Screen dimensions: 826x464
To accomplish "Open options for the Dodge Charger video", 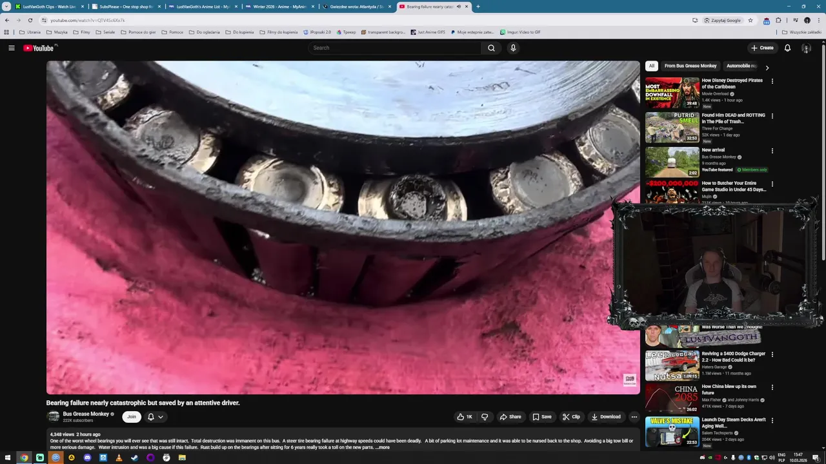I will (x=772, y=354).
